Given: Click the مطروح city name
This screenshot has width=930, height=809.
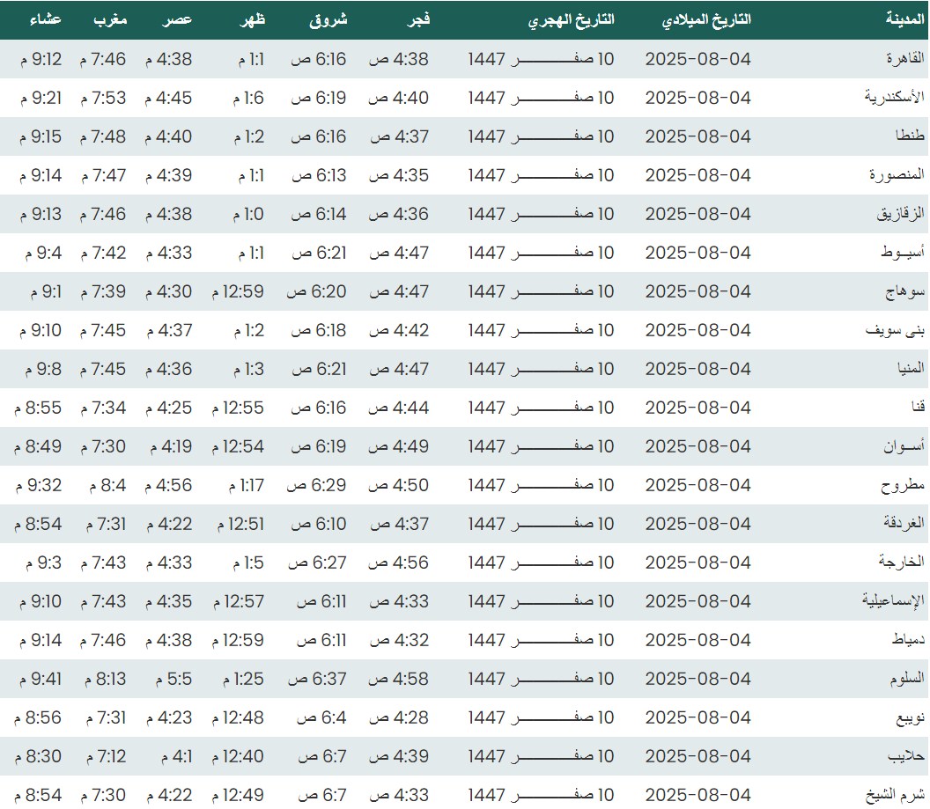Looking at the screenshot, I should pyautogui.click(x=903, y=485).
